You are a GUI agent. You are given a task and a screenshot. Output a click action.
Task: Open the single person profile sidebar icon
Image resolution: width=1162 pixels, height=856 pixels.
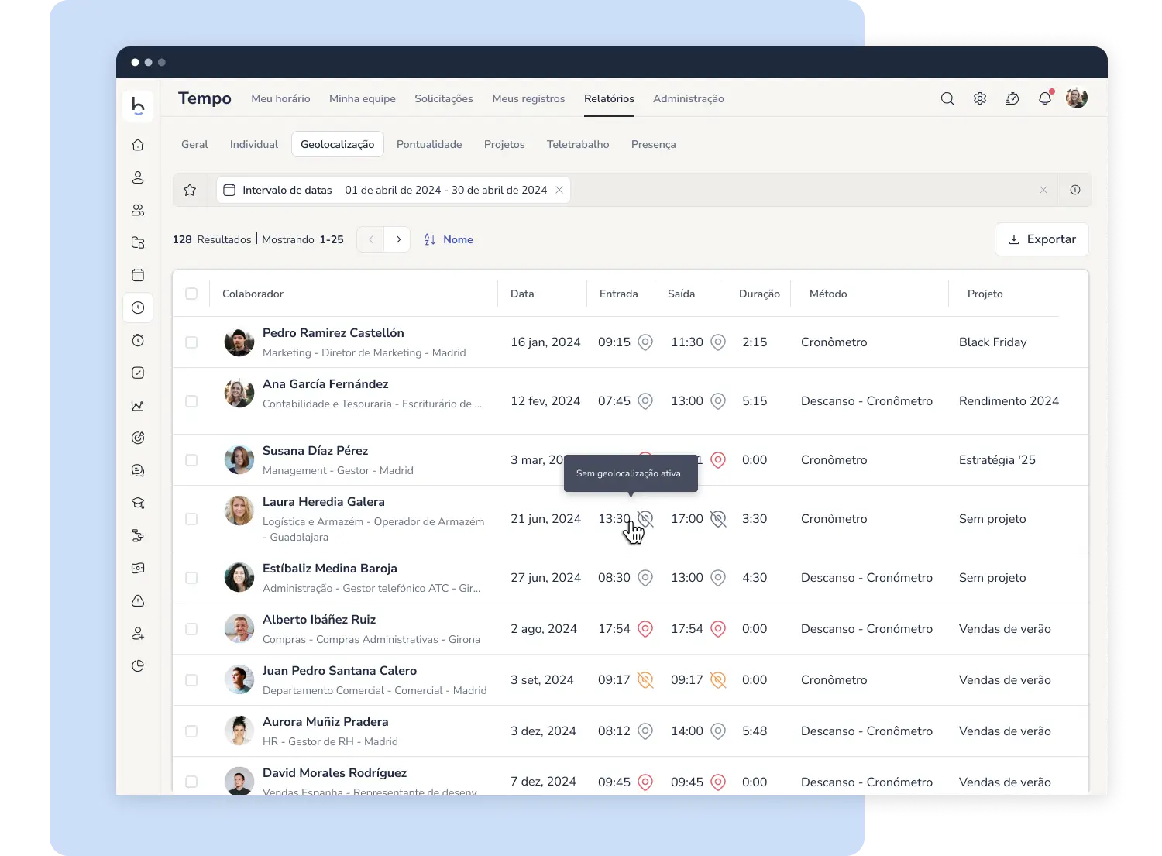click(138, 177)
